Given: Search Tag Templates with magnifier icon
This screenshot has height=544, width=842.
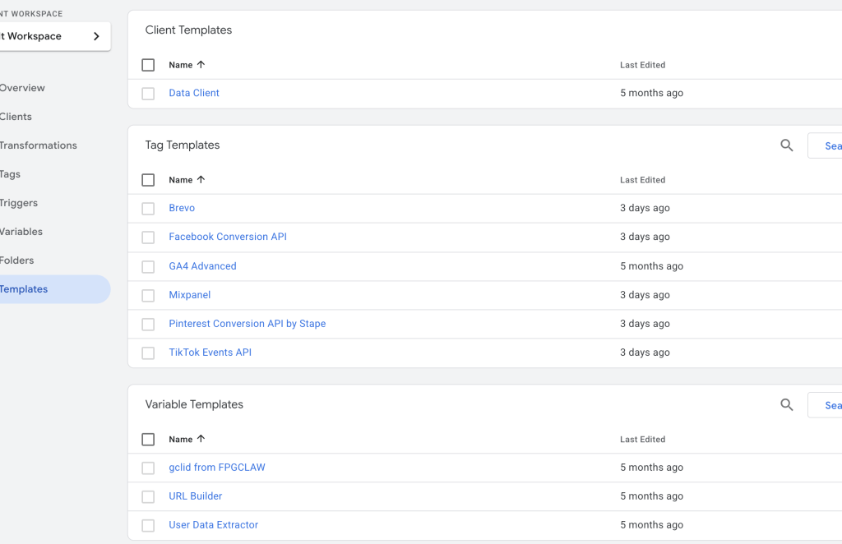Looking at the screenshot, I should [x=787, y=145].
